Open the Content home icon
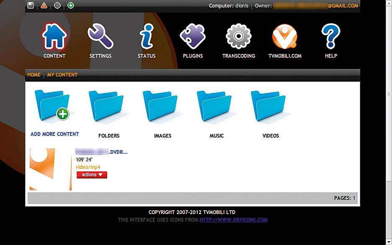 (54, 36)
